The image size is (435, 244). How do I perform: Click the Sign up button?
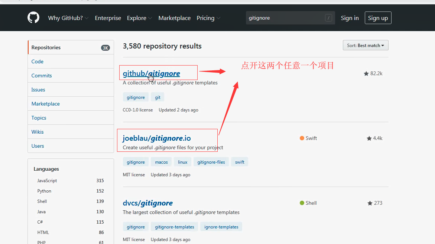point(378,18)
